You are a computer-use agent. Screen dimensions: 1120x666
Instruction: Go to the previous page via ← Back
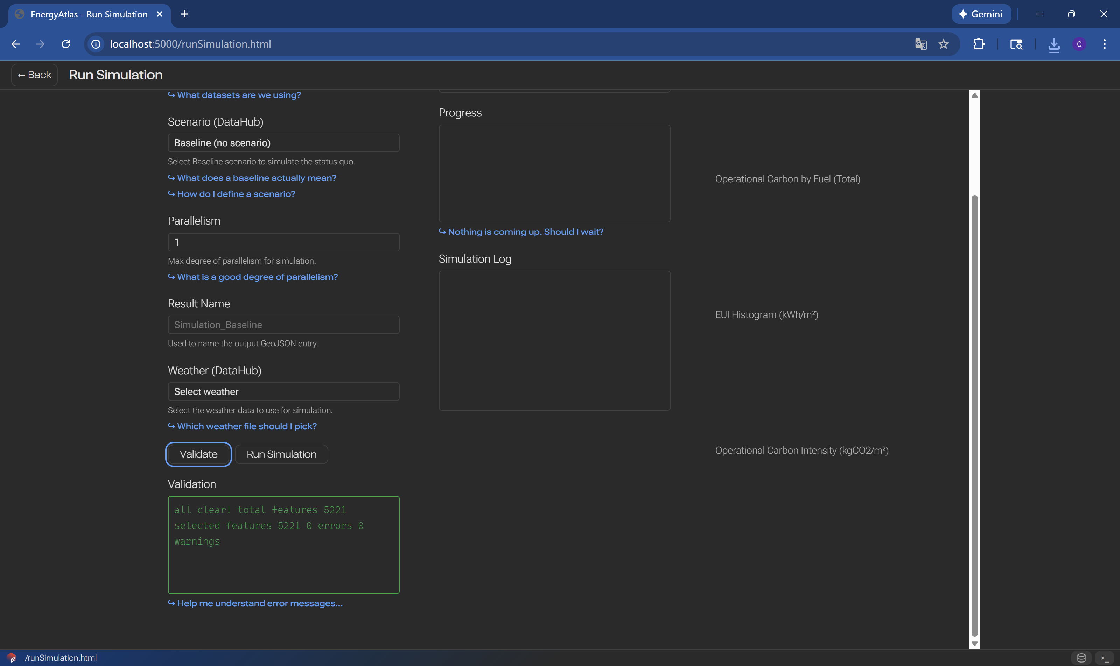35,75
